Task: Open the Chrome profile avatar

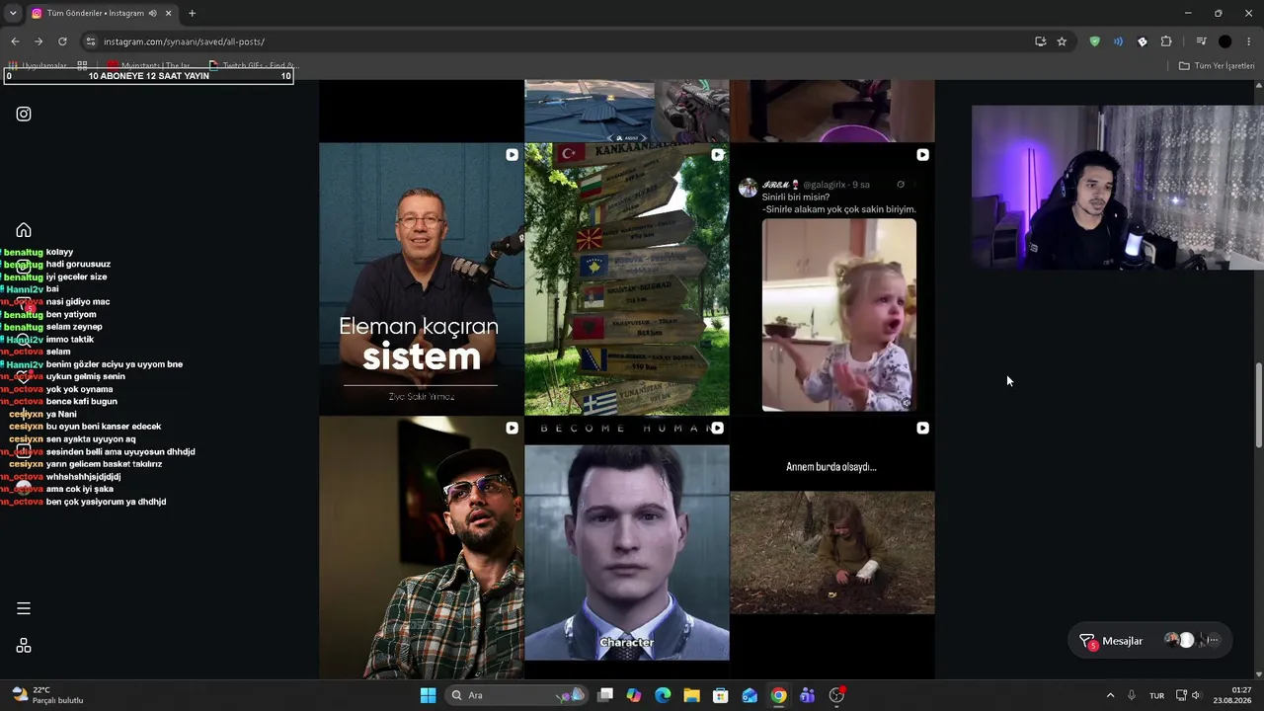Action: 1225,41
